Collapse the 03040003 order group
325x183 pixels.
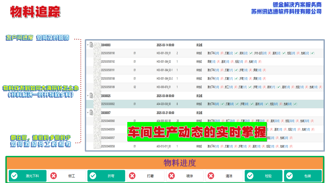pyautogui.click(x=87, y=45)
